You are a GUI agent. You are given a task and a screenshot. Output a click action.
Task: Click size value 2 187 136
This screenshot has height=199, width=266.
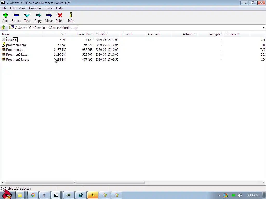[x=60, y=50]
